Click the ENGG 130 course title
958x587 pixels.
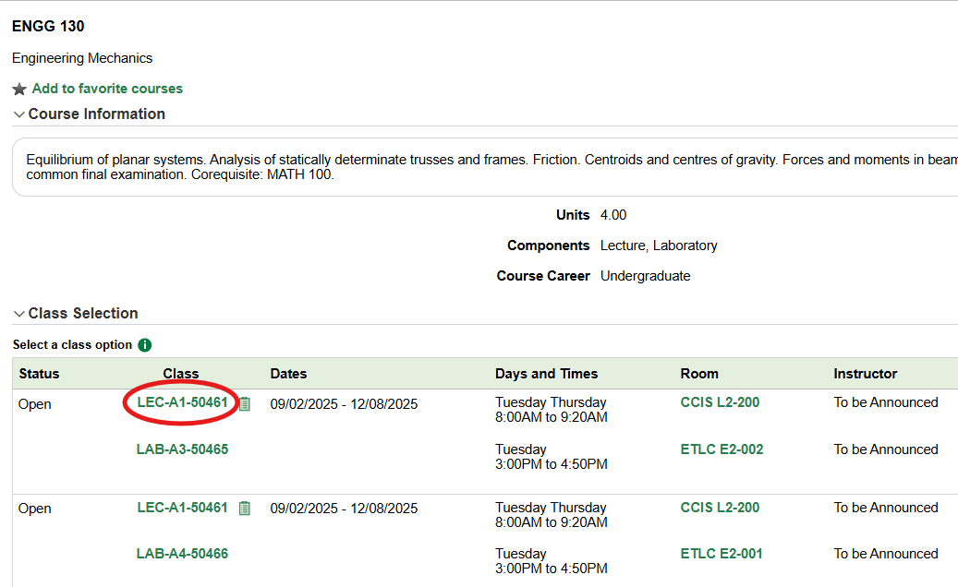pos(48,27)
